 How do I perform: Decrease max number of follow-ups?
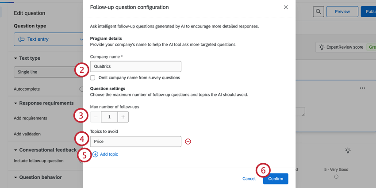point(96,117)
